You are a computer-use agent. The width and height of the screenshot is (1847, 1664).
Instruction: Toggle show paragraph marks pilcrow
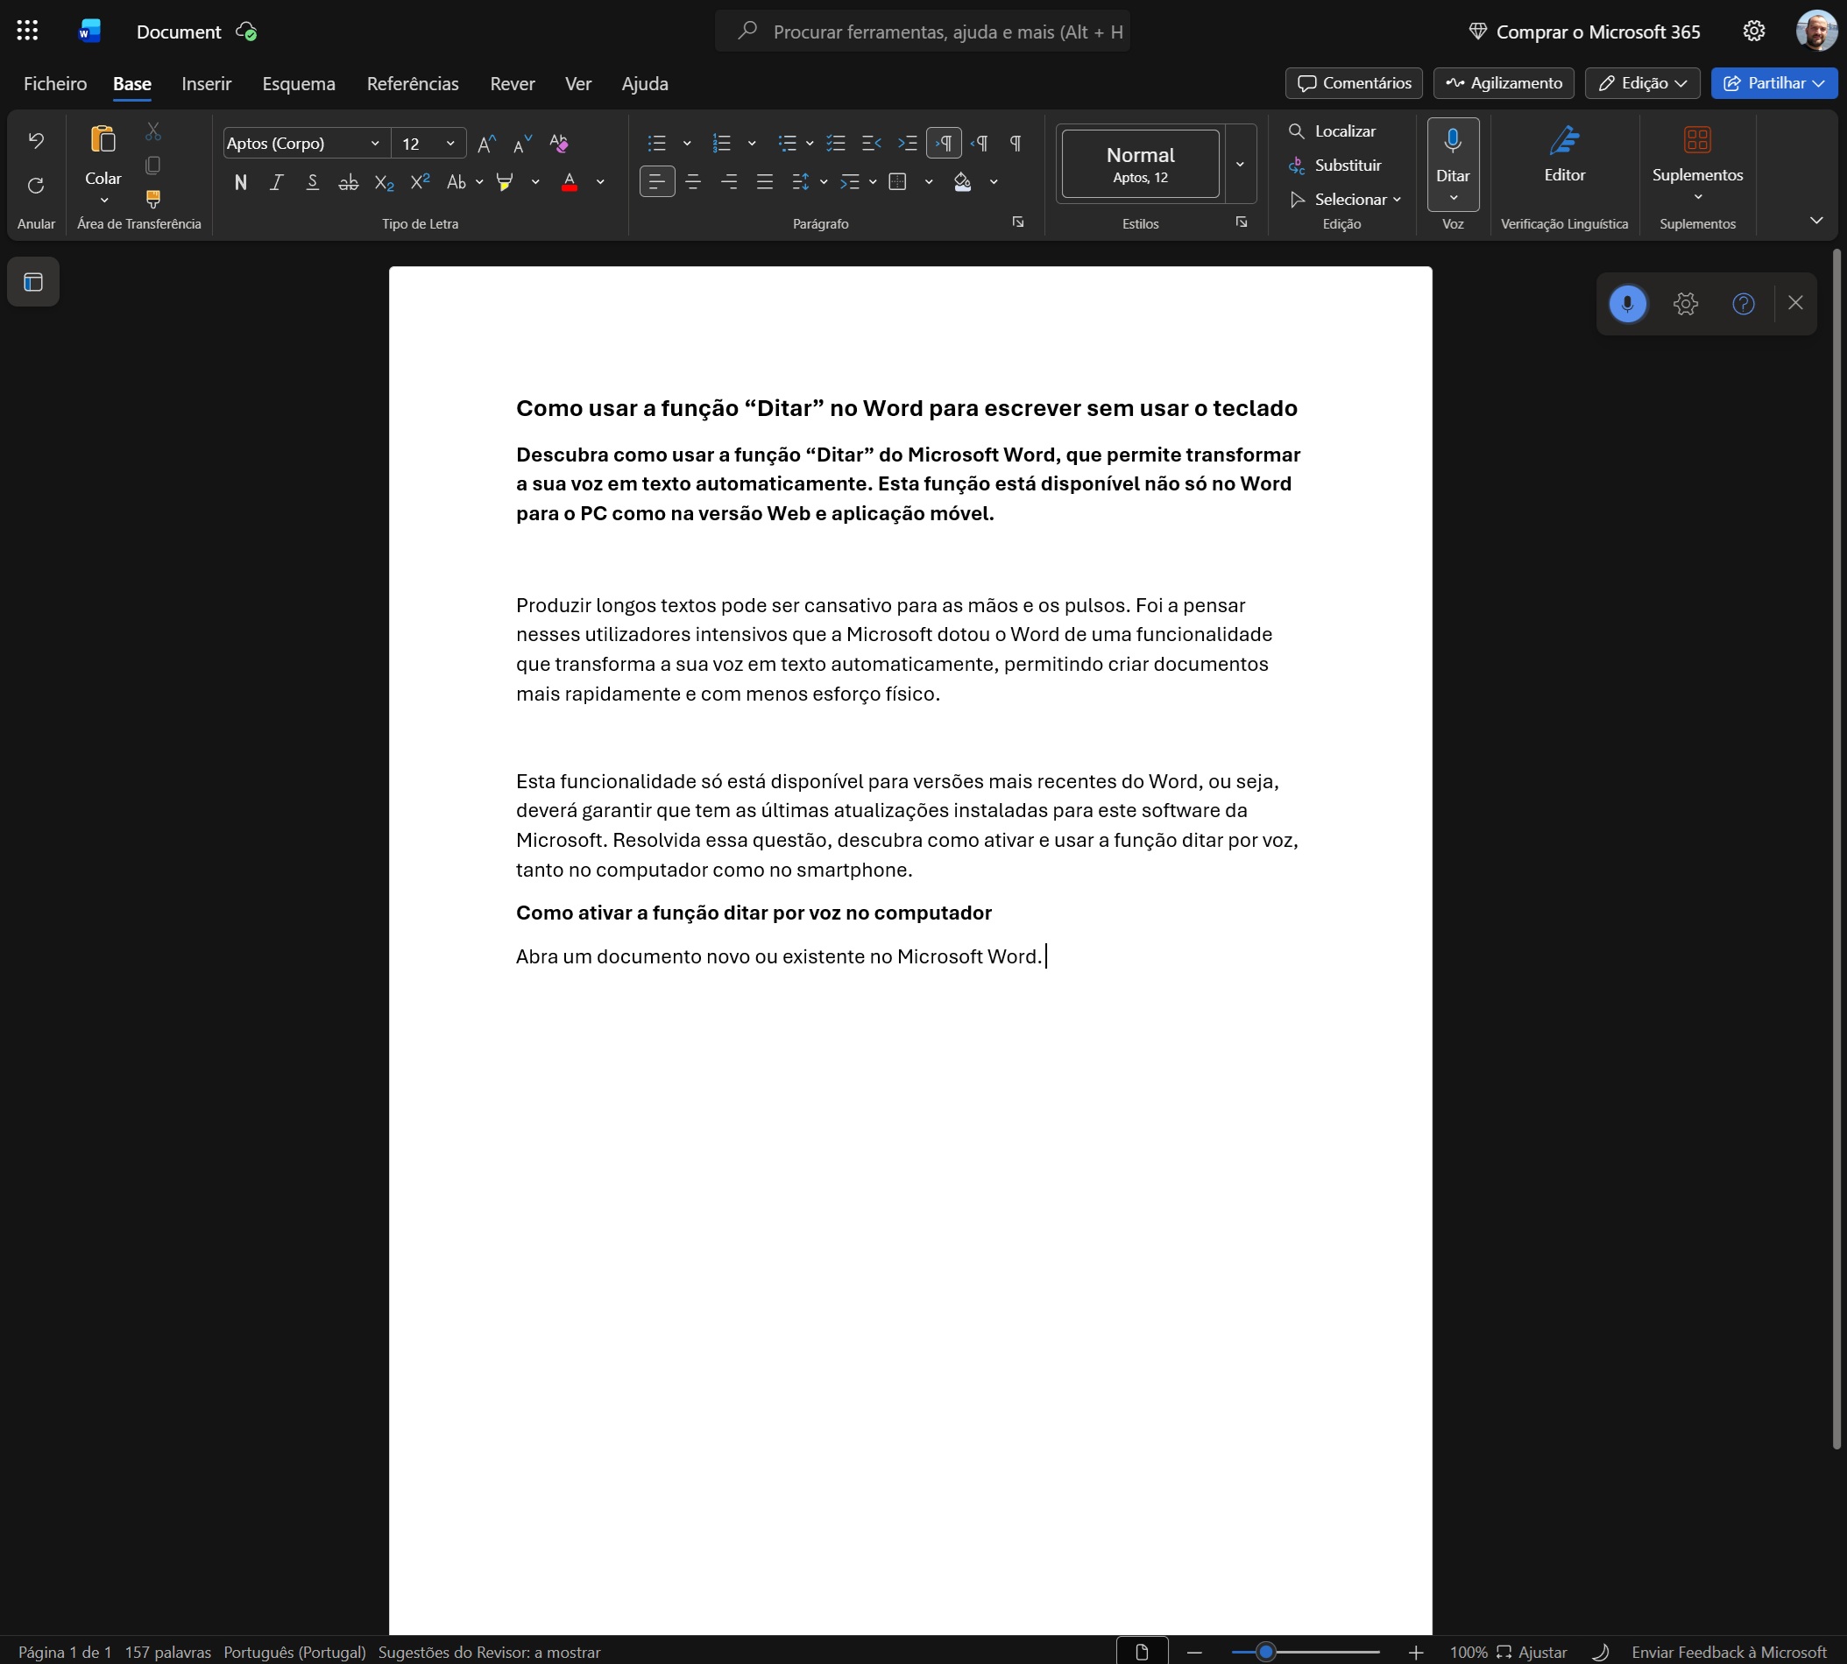1015,143
